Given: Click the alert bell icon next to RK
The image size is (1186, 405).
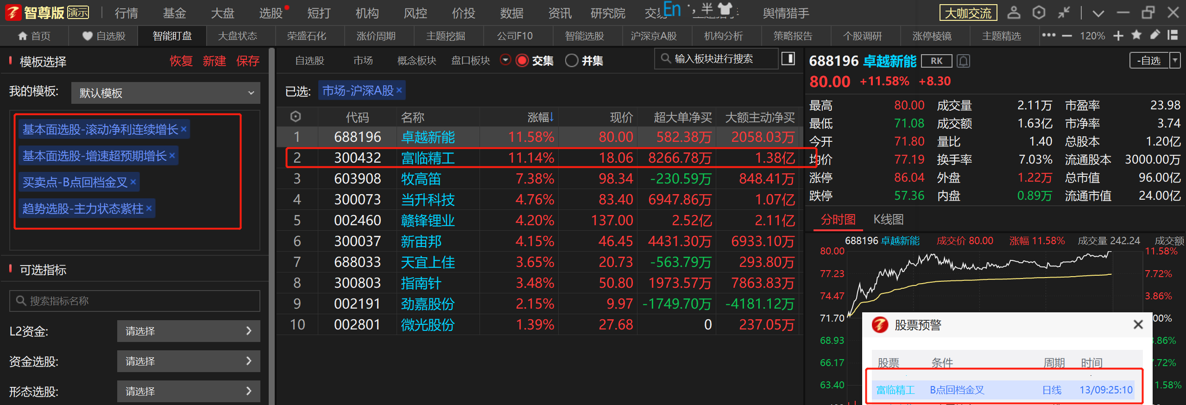Looking at the screenshot, I should point(963,61).
